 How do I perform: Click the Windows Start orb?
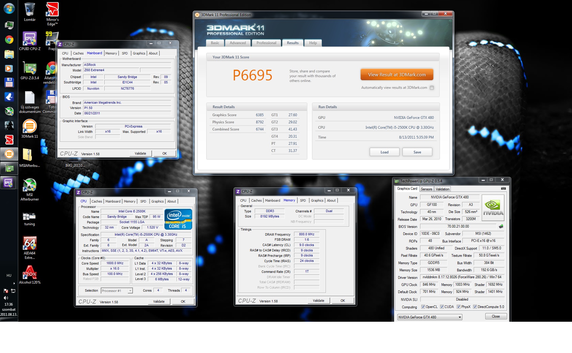click(x=9, y=8)
